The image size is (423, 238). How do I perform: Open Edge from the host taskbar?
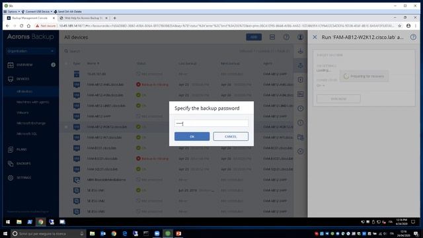pos(125,233)
